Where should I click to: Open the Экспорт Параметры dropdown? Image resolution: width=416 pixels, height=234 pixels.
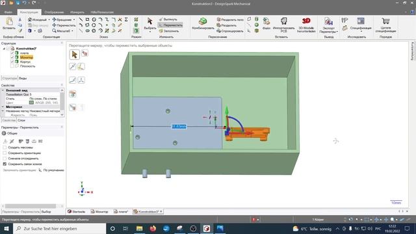[329, 30]
